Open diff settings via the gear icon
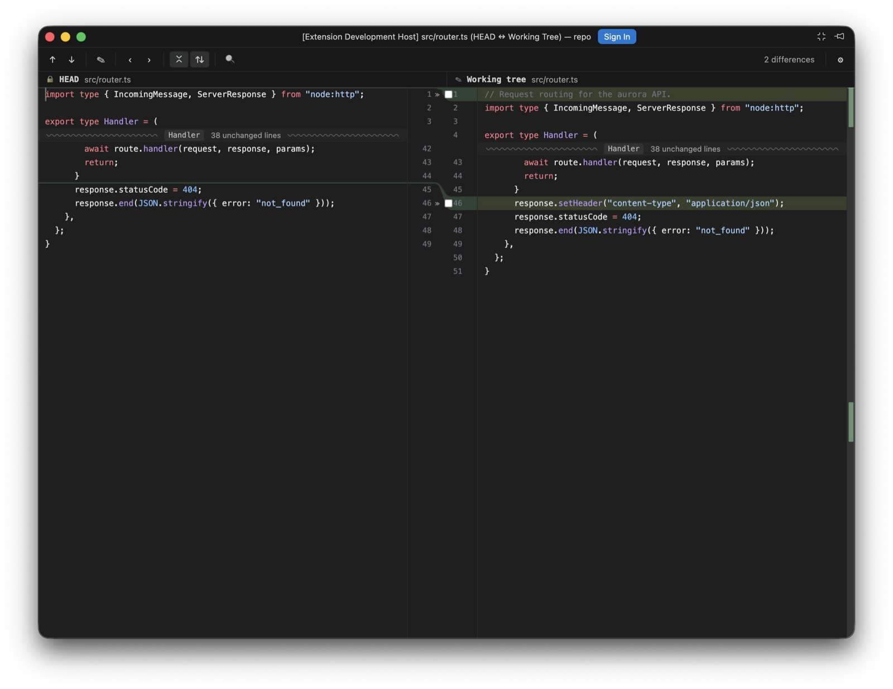The image size is (893, 689). click(840, 60)
